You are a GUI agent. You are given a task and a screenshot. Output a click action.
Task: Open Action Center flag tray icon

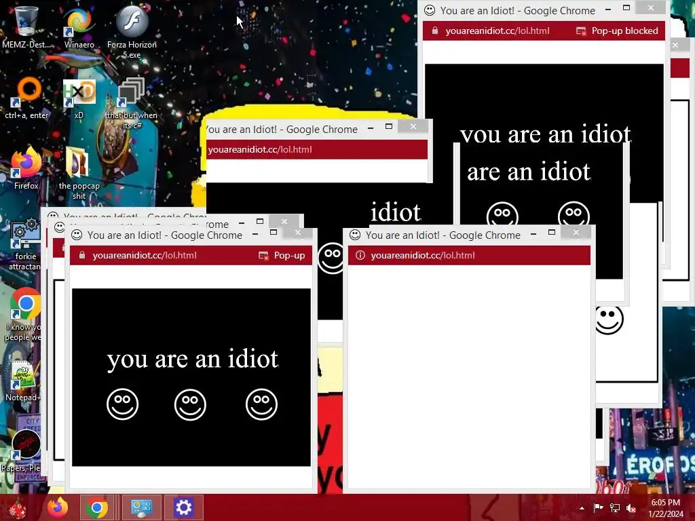(599, 508)
